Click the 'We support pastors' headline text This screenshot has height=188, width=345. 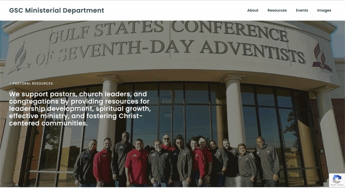click(x=80, y=109)
